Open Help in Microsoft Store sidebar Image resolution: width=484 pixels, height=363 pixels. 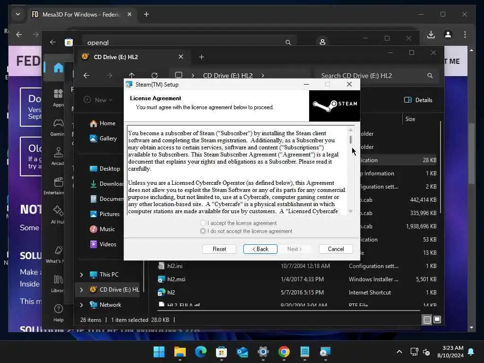pyautogui.click(x=58, y=313)
